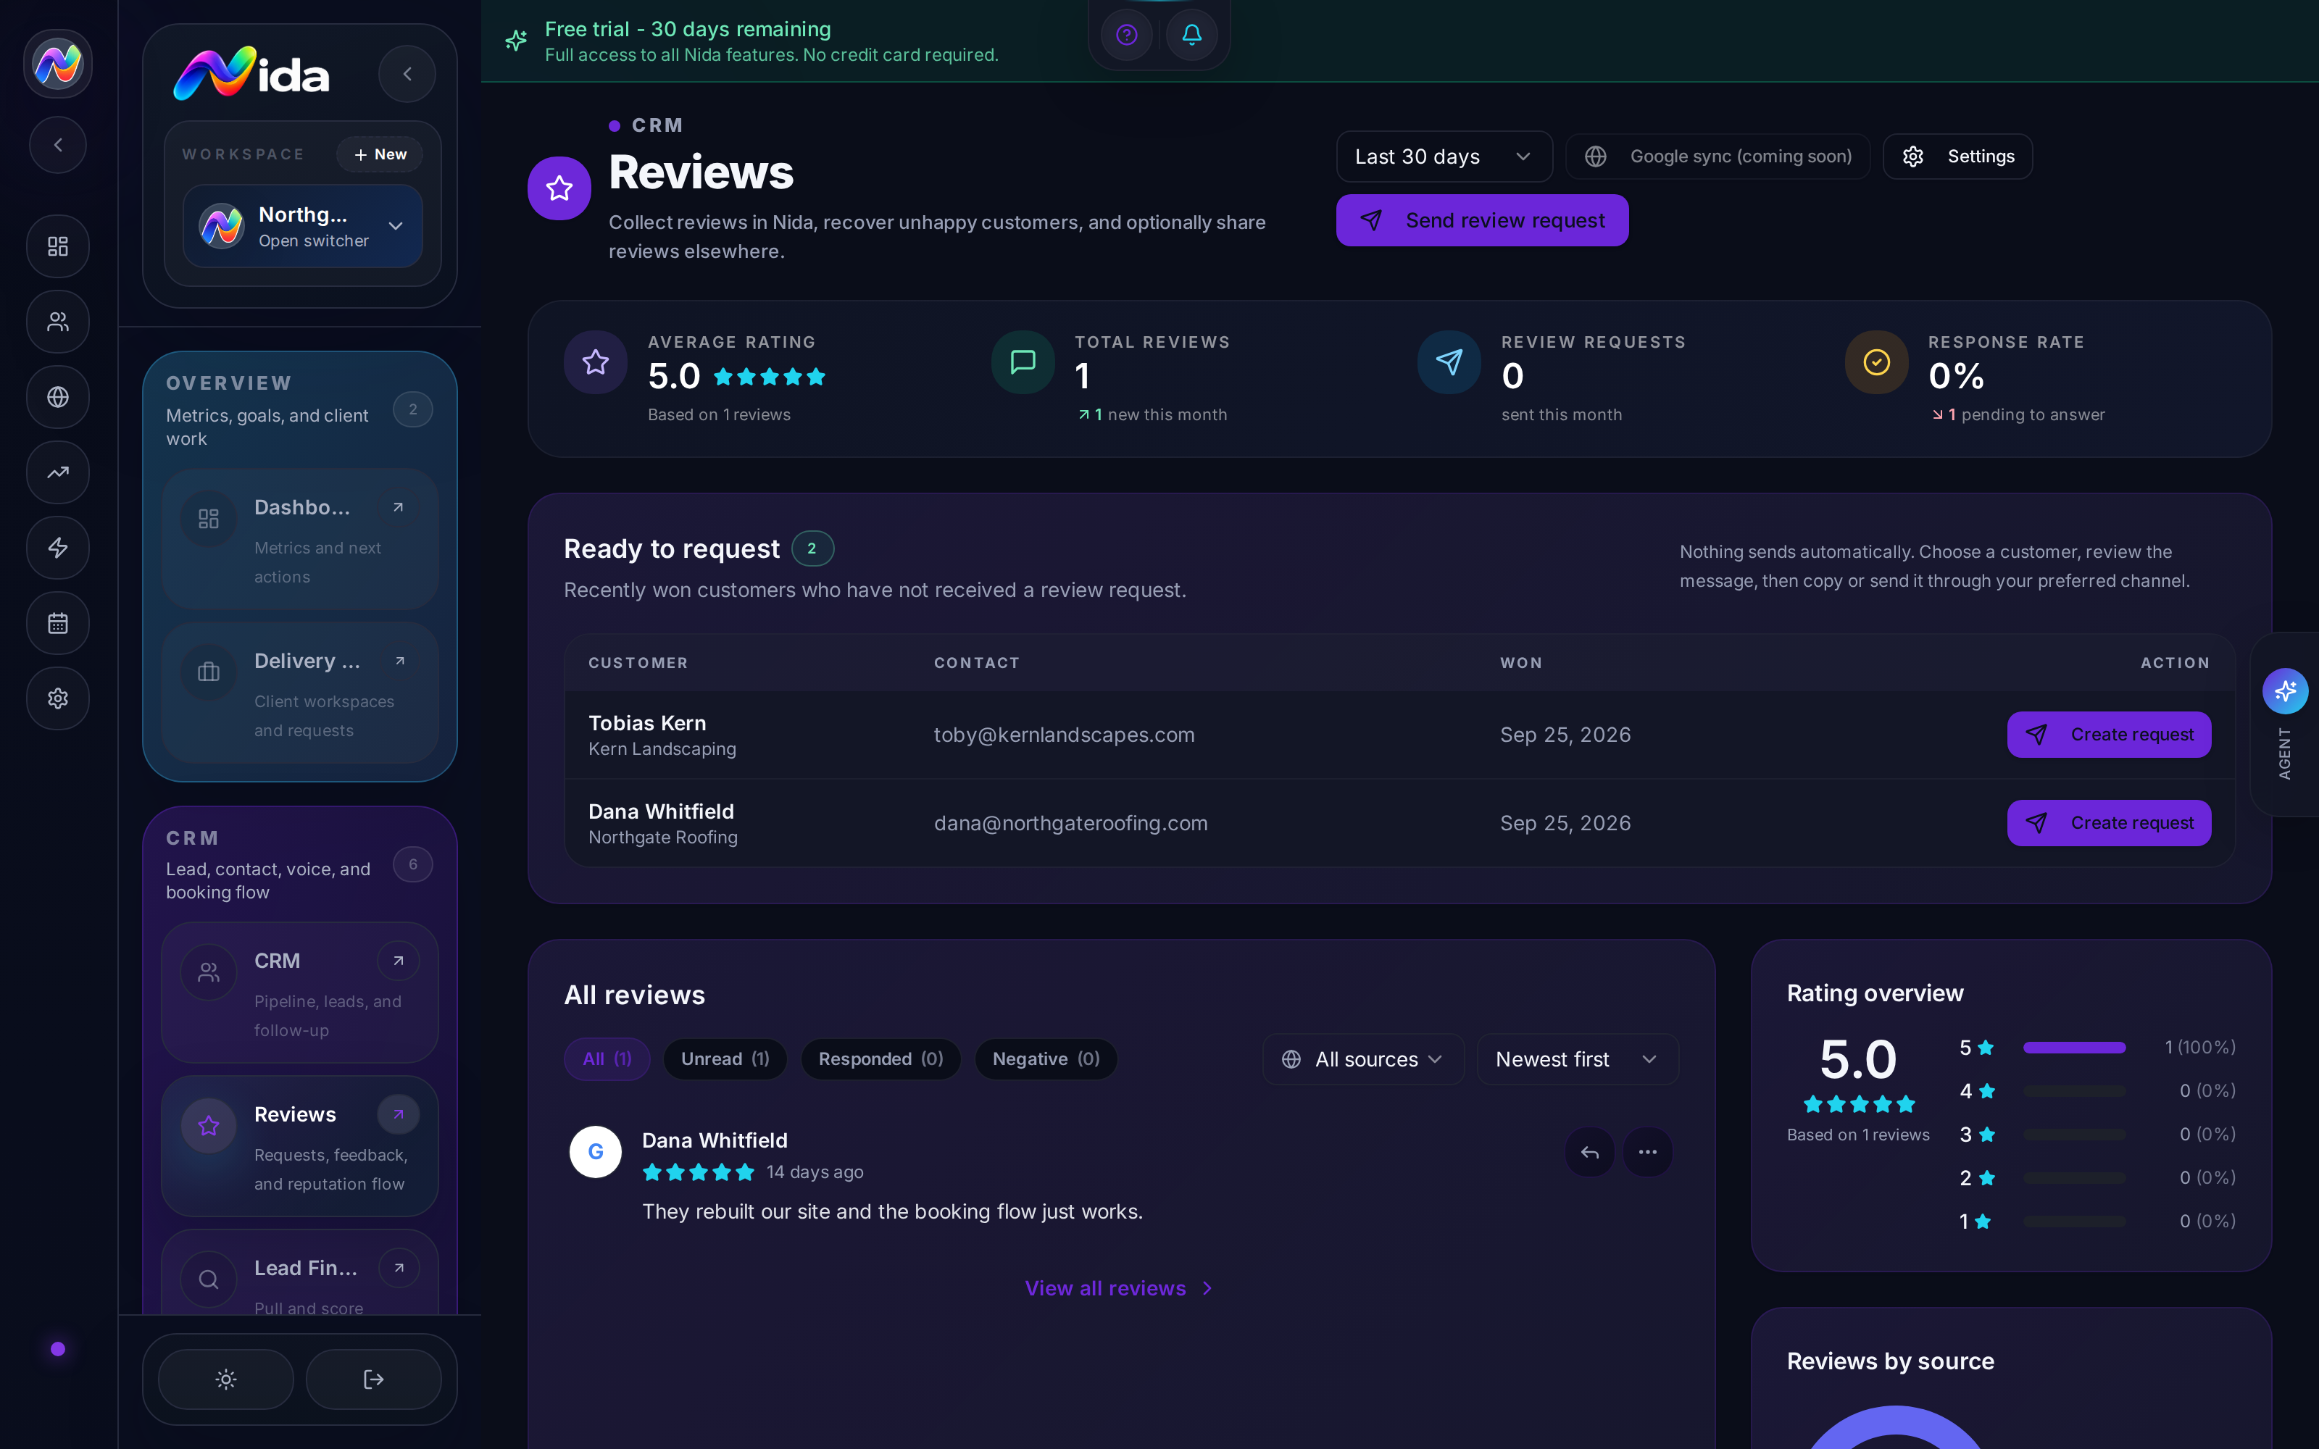Open the Delivery nav card
Screen dimensions: 2319x1449
(300, 693)
